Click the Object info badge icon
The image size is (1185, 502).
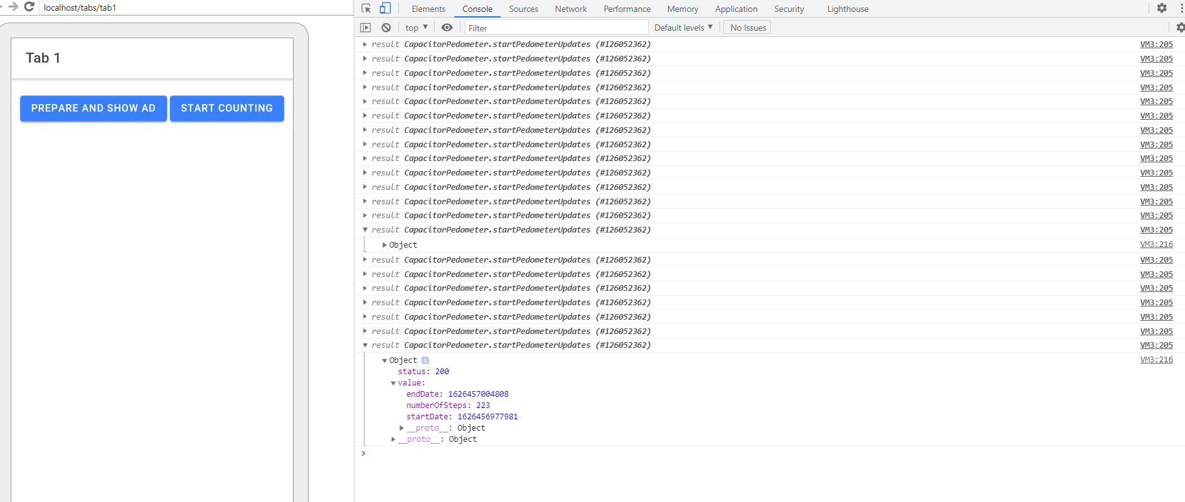click(x=425, y=360)
